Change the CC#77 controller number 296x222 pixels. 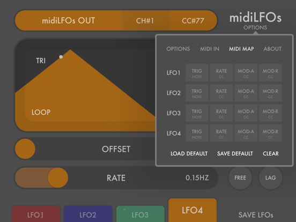coord(193,20)
